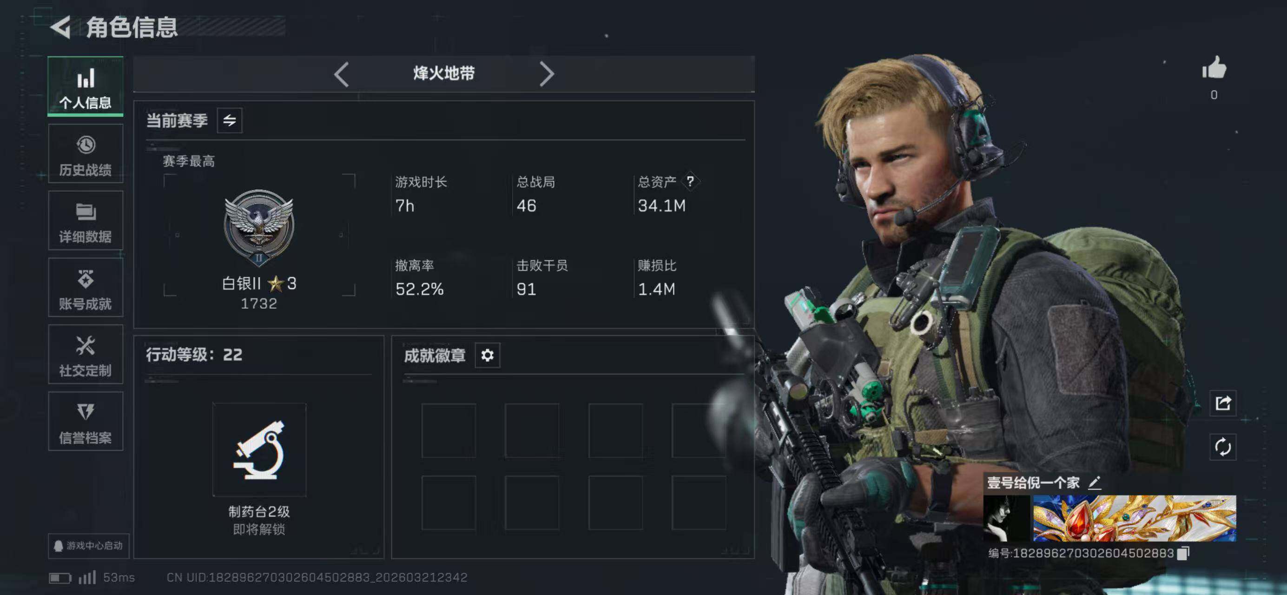This screenshot has height=595, width=1287.
Task: Open 社交定制 customization section
Action: pyautogui.click(x=86, y=354)
